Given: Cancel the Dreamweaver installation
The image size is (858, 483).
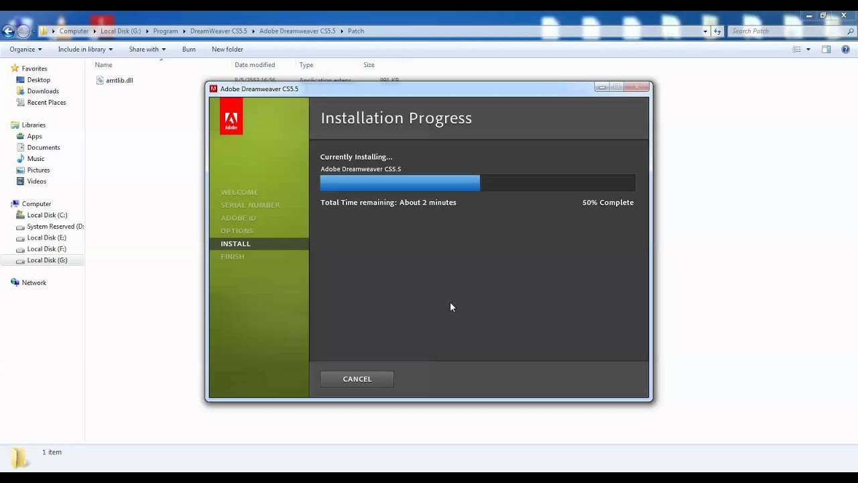Looking at the screenshot, I should (x=357, y=379).
